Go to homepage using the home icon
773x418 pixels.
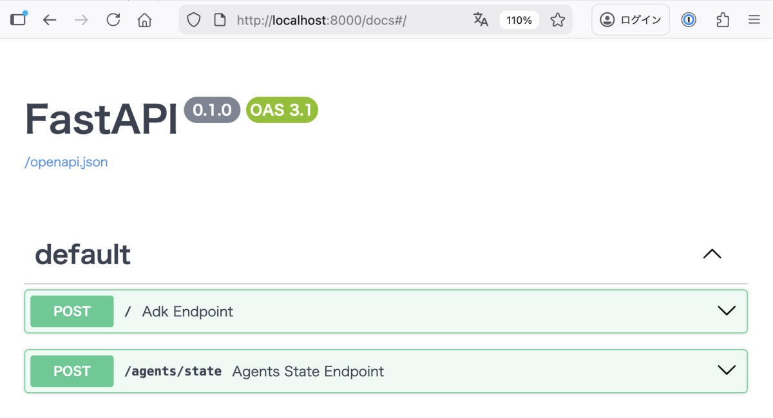pyautogui.click(x=144, y=19)
